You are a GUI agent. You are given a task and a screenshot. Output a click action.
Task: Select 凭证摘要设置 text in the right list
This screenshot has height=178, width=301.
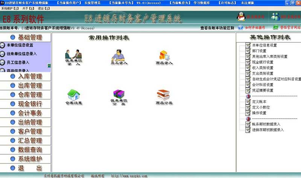tap(263, 90)
